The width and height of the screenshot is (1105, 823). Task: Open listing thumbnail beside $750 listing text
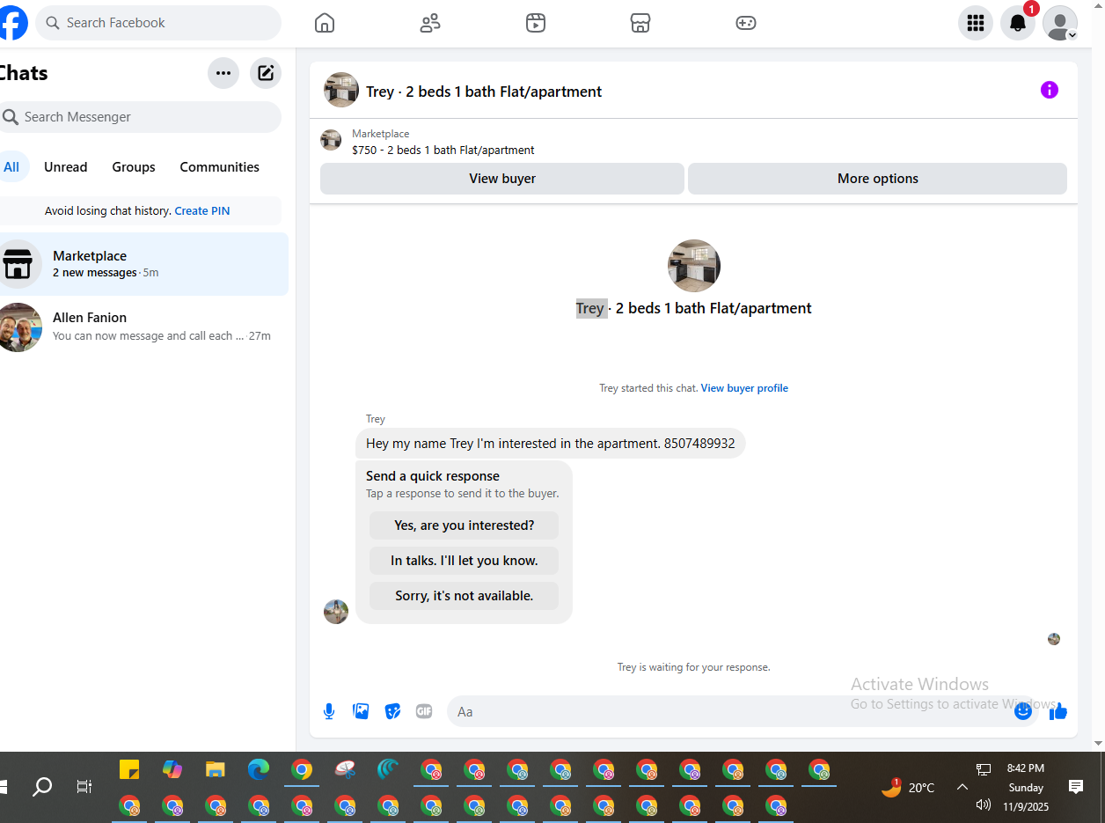[x=331, y=141]
